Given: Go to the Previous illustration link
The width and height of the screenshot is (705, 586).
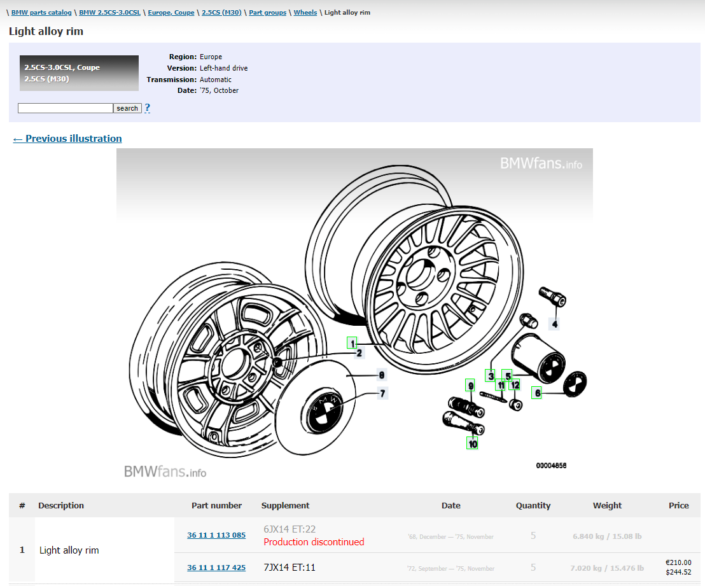Looking at the screenshot, I should [x=67, y=139].
